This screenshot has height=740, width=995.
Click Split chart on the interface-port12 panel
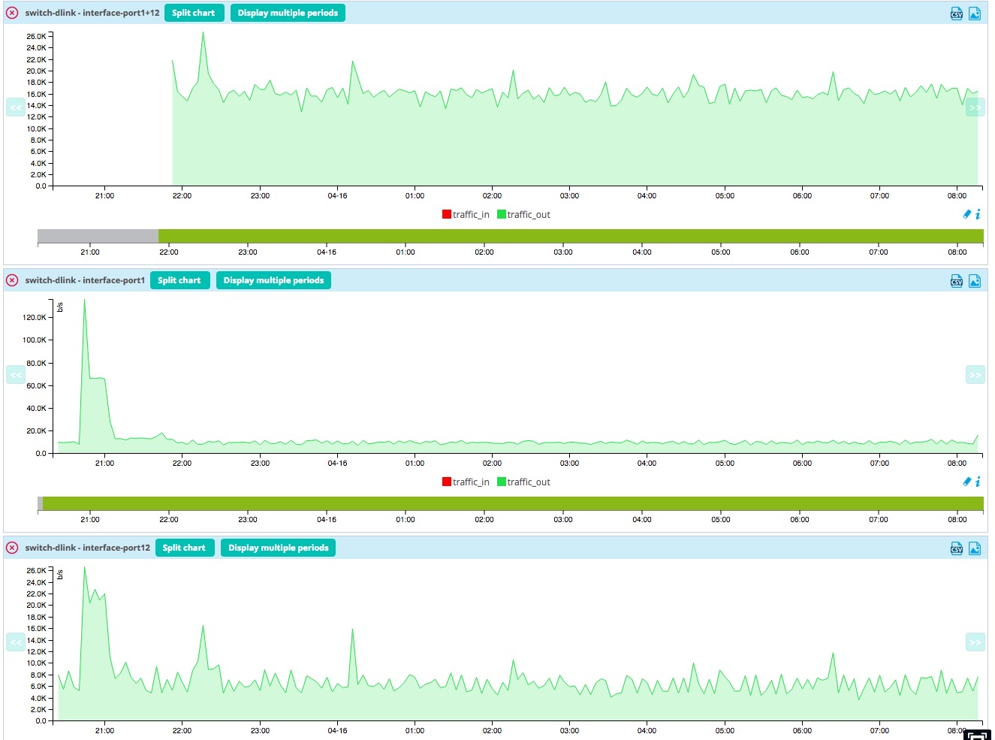(184, 548)
